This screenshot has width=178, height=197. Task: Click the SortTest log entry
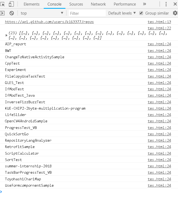coord(14,160)
